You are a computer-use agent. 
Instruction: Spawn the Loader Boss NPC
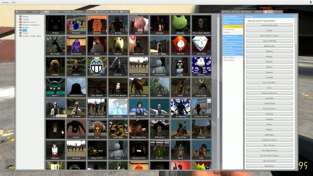[118, 129]
